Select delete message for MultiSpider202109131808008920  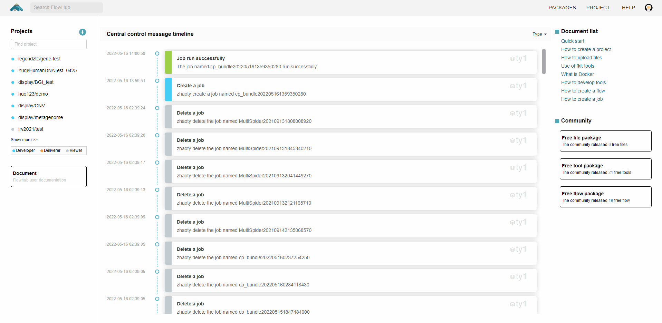[x=351, y=117]
